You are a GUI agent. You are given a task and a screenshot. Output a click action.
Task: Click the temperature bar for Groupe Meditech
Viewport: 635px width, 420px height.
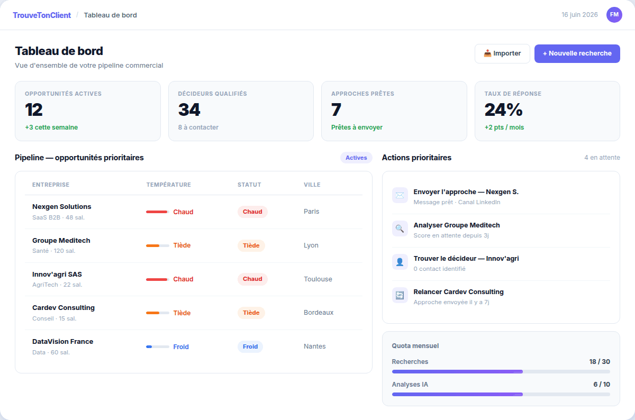pos(158,245)
